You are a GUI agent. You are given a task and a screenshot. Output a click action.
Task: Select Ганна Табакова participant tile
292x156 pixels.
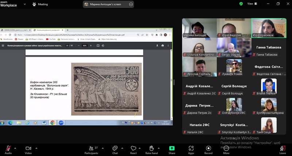click(x=269, y=48)
